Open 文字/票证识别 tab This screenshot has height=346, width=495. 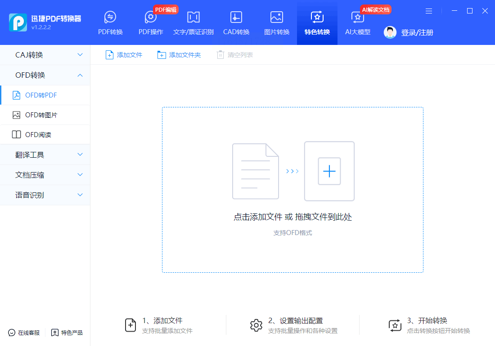(193, 23)
